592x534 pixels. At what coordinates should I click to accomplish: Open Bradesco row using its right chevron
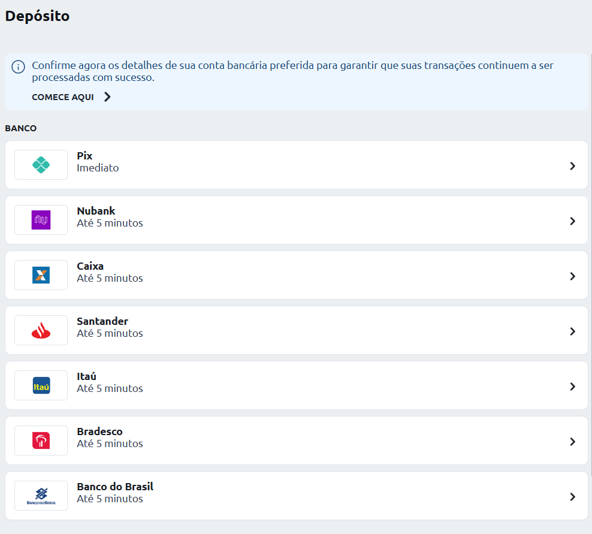coord(572,442)
